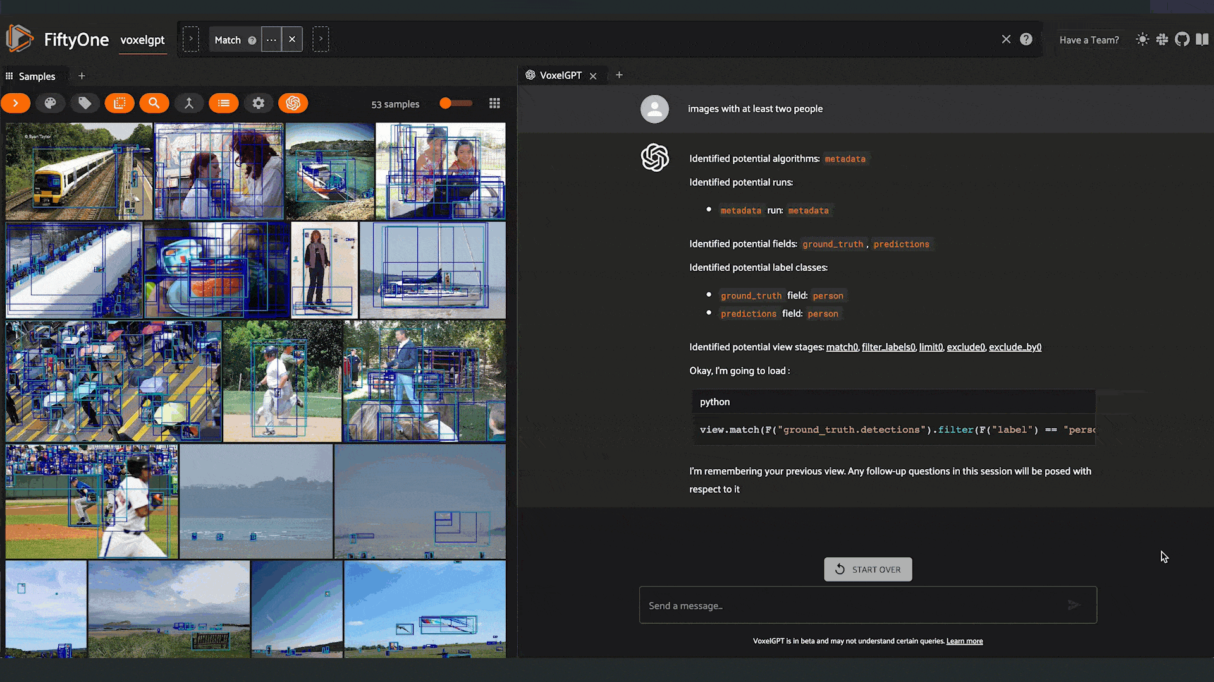Image resolution: width=1214 pixels, height=682 pixels.
Task: Click the grid layout icon beside slider
Action: click(x=494, y=104)
